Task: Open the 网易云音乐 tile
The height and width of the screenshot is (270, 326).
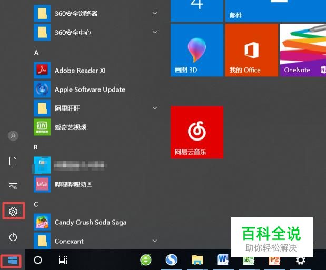Action: pyautogui.click(x=197, y=133)
